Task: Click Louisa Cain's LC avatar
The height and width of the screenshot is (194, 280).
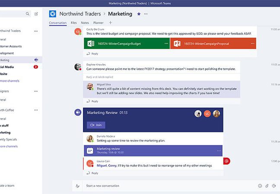Action: pos(90,163)
